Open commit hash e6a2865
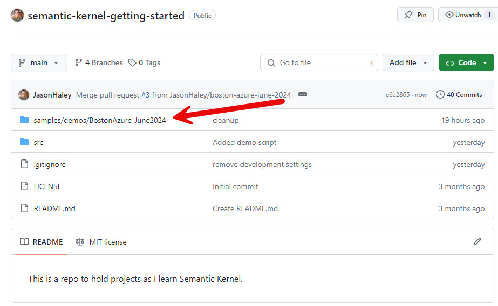Screen dimensions: 498x306 397,95
